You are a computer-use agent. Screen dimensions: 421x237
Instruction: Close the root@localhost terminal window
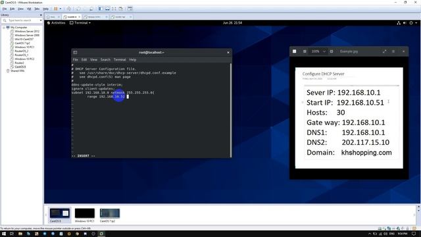click(x=228, y=53)
